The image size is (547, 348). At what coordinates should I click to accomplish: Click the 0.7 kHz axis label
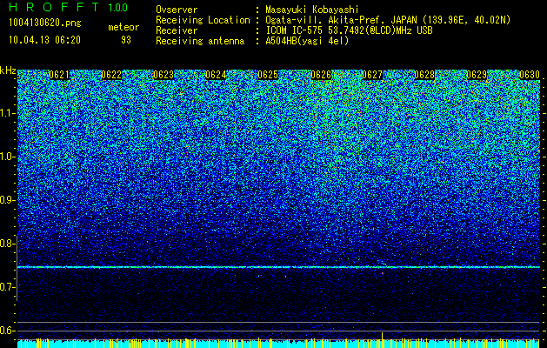click(8, 287)
